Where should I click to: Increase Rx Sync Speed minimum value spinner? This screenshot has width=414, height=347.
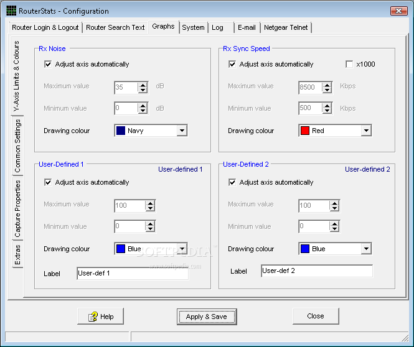[327, 106]
